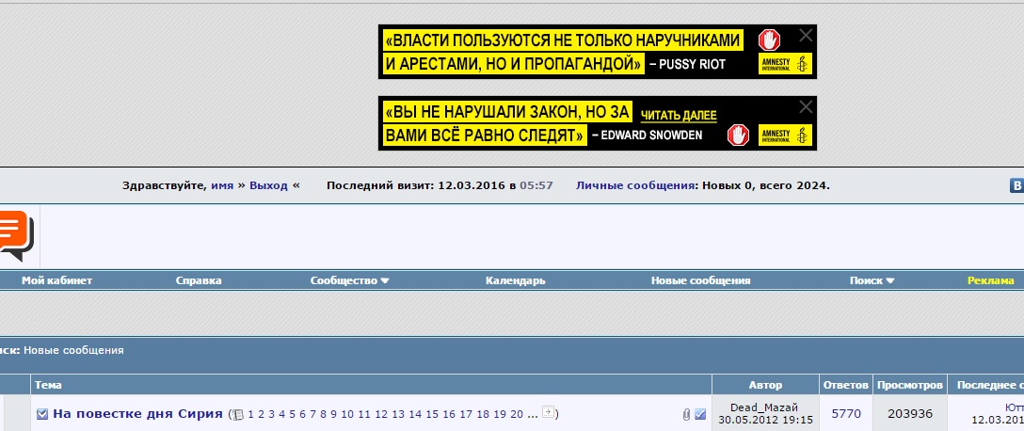
Task: Click the Выход logout link
Action: pos(269,185)
